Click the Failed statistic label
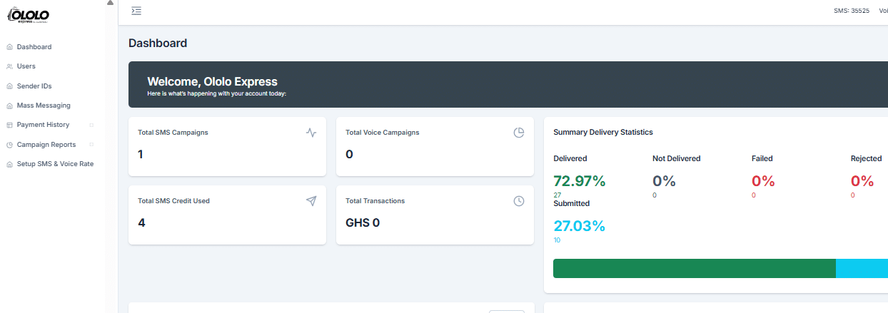Viewport: 888px width, 313px height. point(762,158)
